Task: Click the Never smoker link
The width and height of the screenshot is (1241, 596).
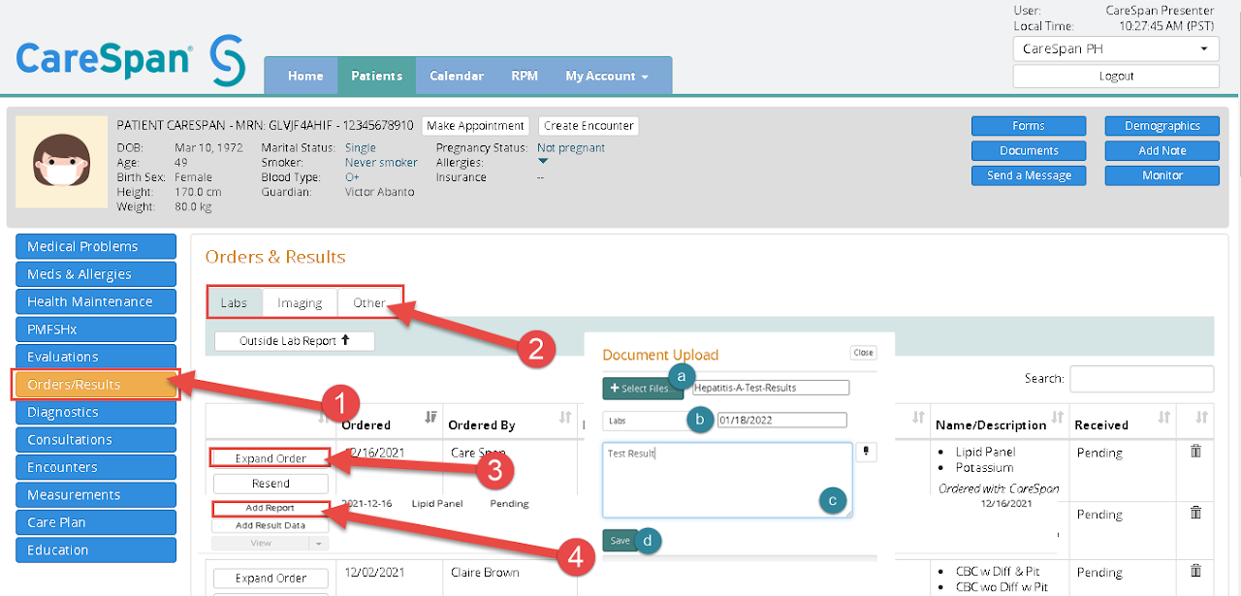Action: [381, 163]
